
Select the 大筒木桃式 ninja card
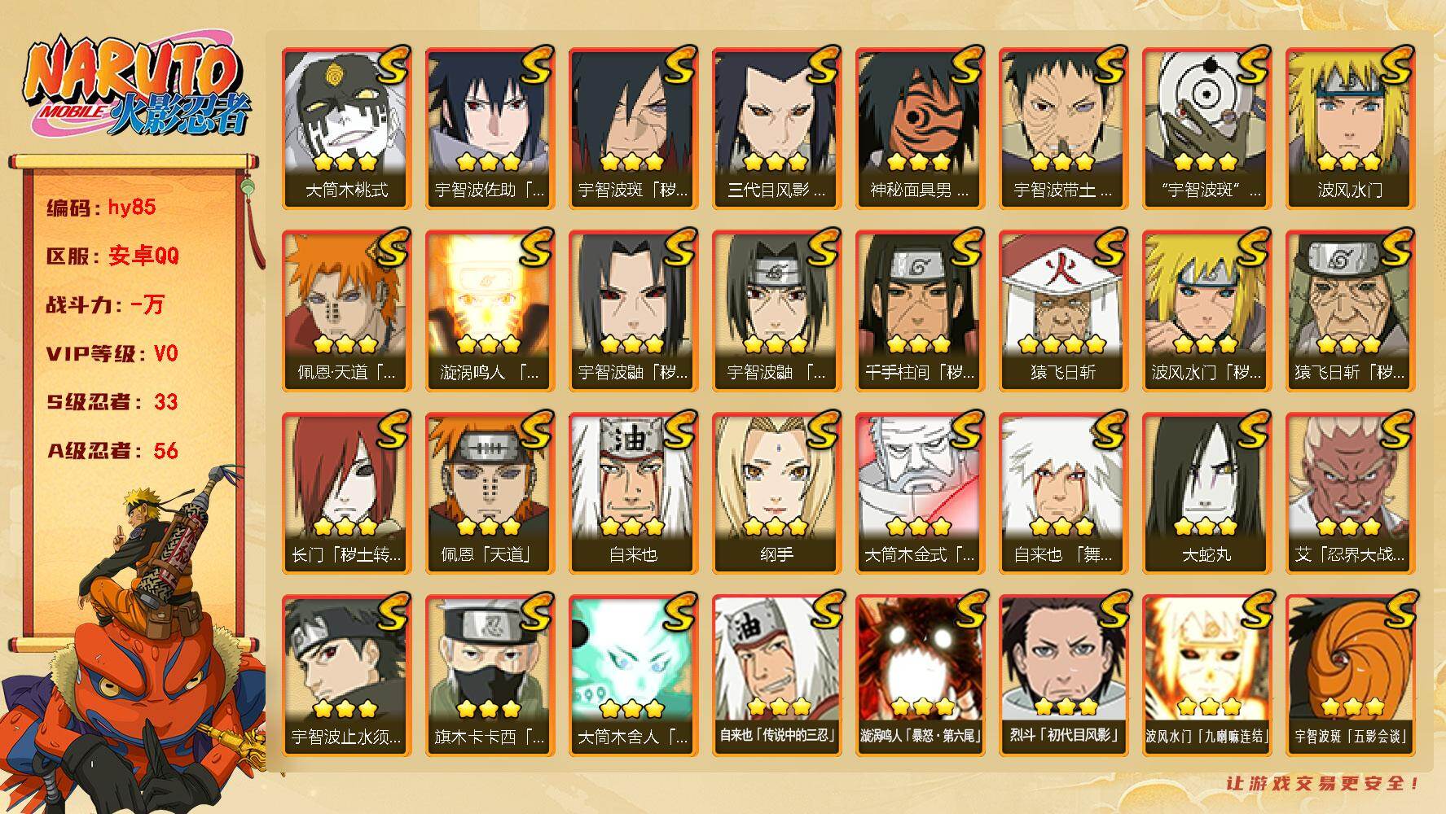[346, 128]
